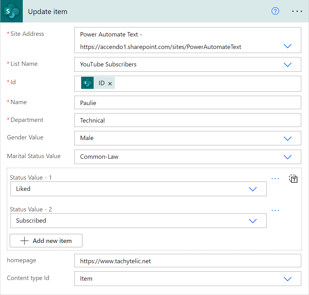
Task: Click the Add new item button
Action: coord(46,240)
